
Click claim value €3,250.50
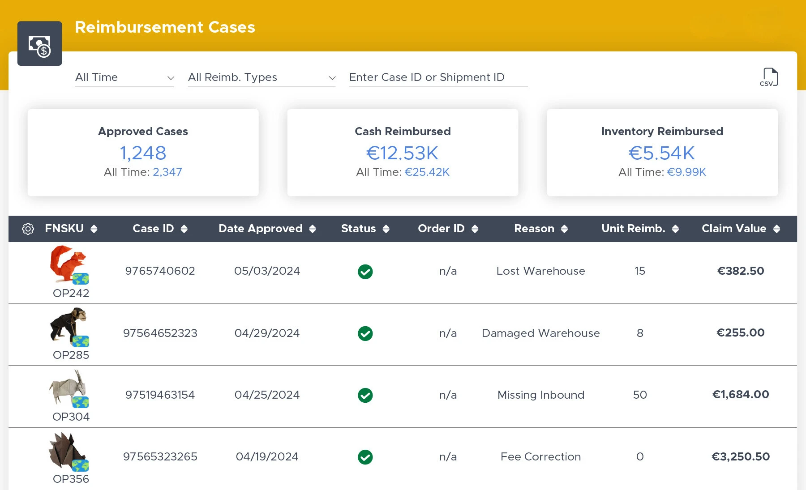click(741, 457)
